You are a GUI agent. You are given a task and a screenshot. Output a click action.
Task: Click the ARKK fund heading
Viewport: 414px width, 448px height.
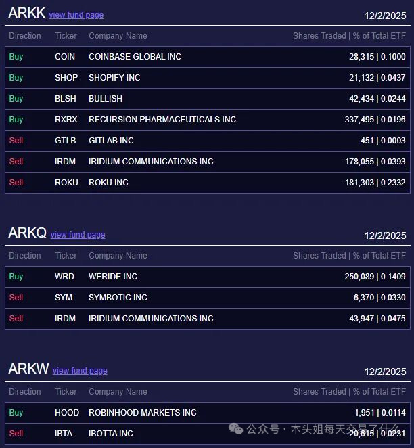[x=27, y=13]
